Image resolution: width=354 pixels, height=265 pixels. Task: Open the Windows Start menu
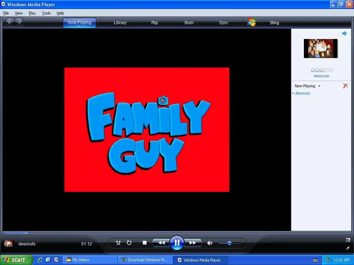pos(16,260)
